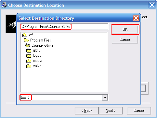This screenshot has width=157, height=118.
Task: Confirm the directory with OK
Action: (x=125, y=29)
